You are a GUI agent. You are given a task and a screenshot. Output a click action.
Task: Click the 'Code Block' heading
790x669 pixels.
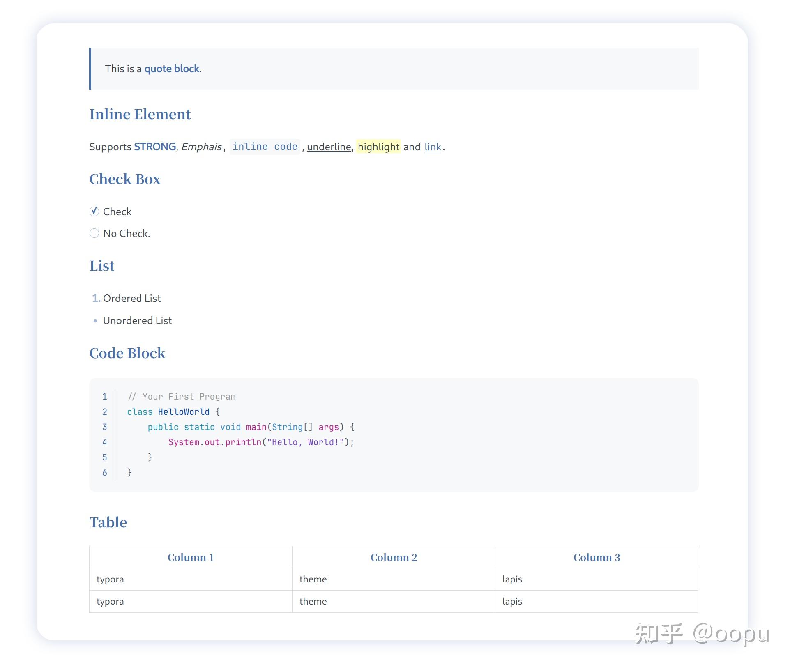point(127,353)
